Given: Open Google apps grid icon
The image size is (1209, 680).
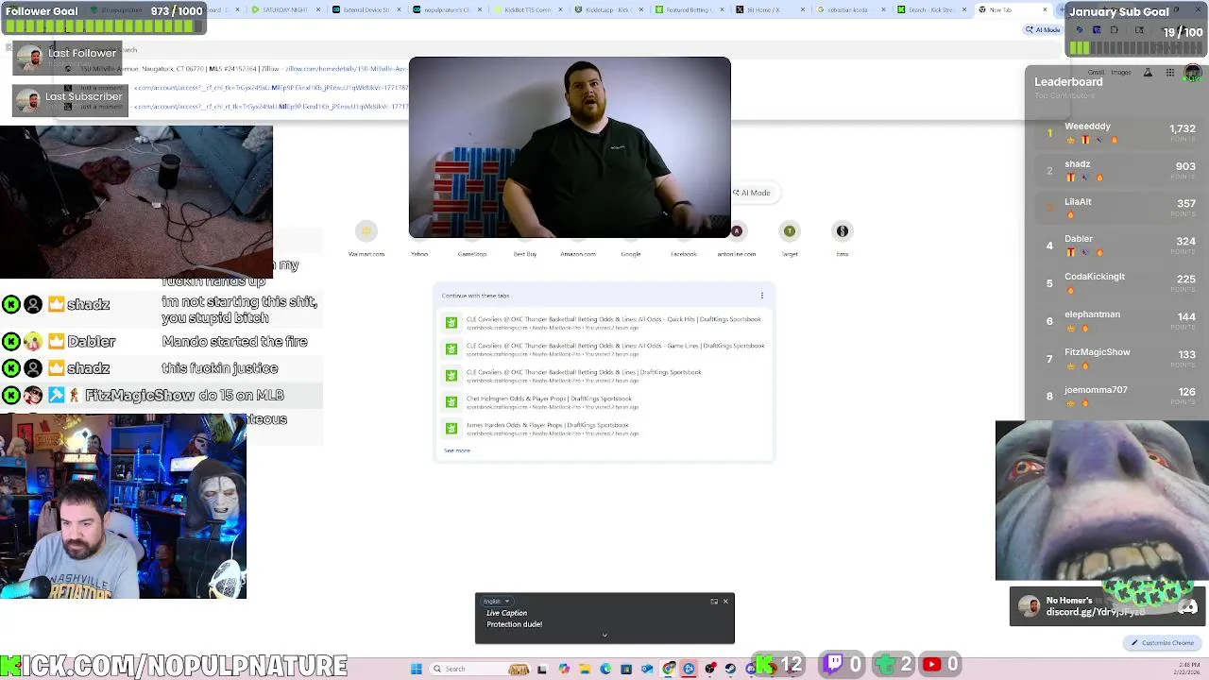Looking at the screenshot, I should 1169,73.
